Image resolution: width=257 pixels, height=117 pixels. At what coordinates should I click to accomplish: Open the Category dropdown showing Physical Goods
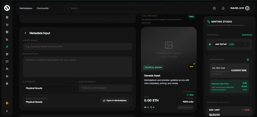[x=50, y=88]
